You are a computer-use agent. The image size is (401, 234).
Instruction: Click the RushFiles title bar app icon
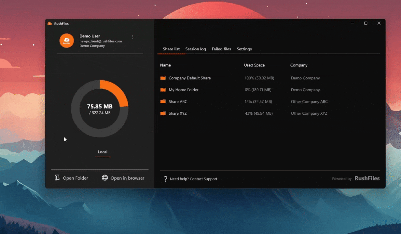pyautogui.click(x=50, y=23)
